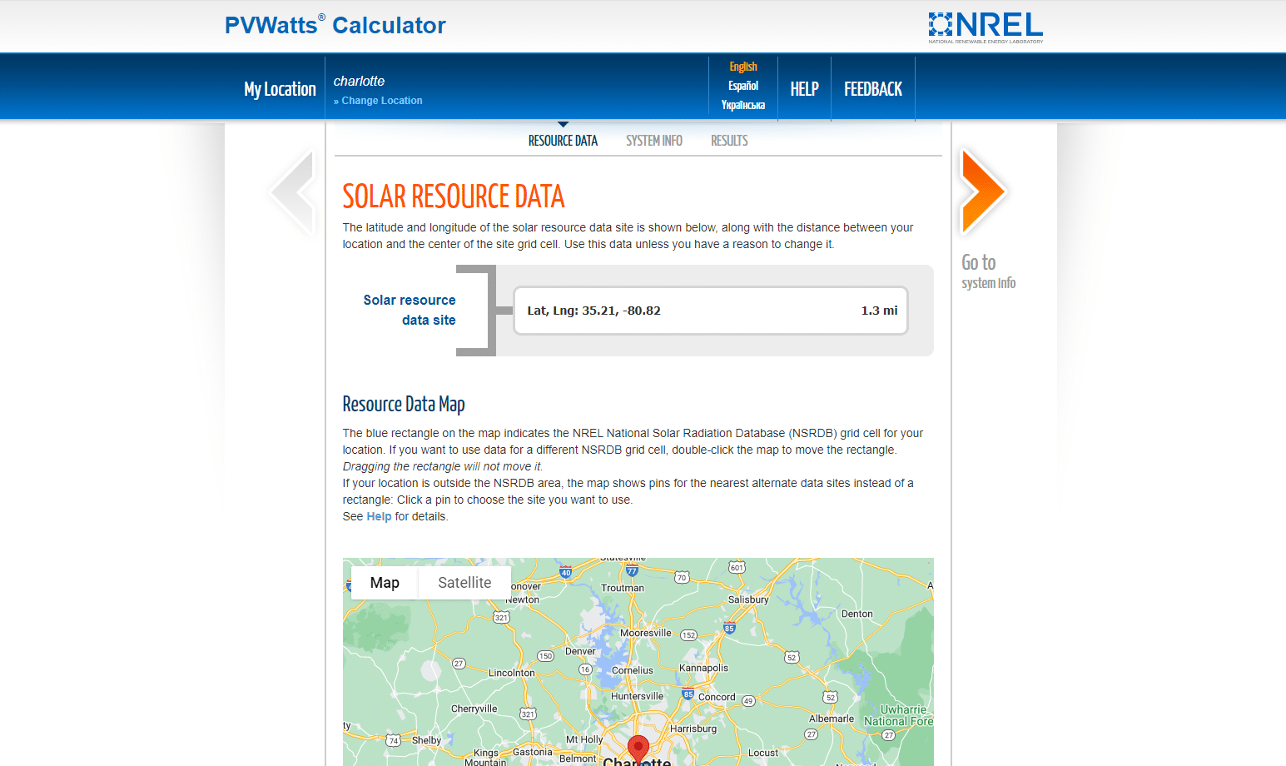
Task: Click Interstate 40 shield on map
Action: 566,572
